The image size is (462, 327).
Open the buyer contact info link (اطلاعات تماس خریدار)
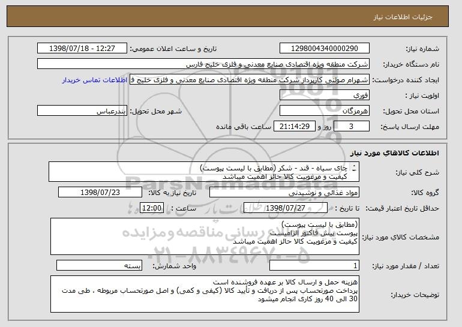coord(95,80)
